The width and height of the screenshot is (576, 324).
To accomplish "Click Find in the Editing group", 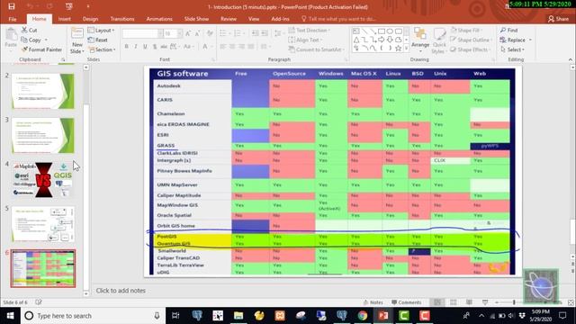I will coord(508,30).
